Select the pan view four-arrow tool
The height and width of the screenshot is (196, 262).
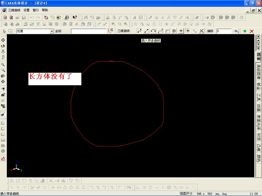point(3,40)
